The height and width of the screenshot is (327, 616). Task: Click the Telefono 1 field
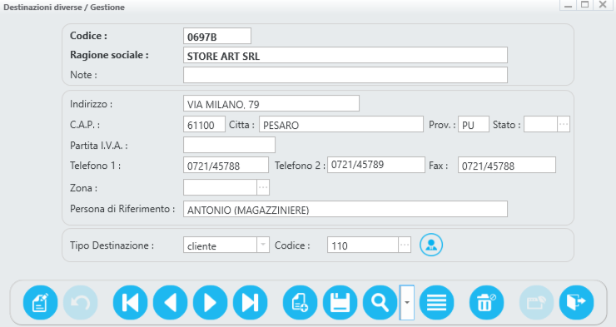[x=226, y=165]
